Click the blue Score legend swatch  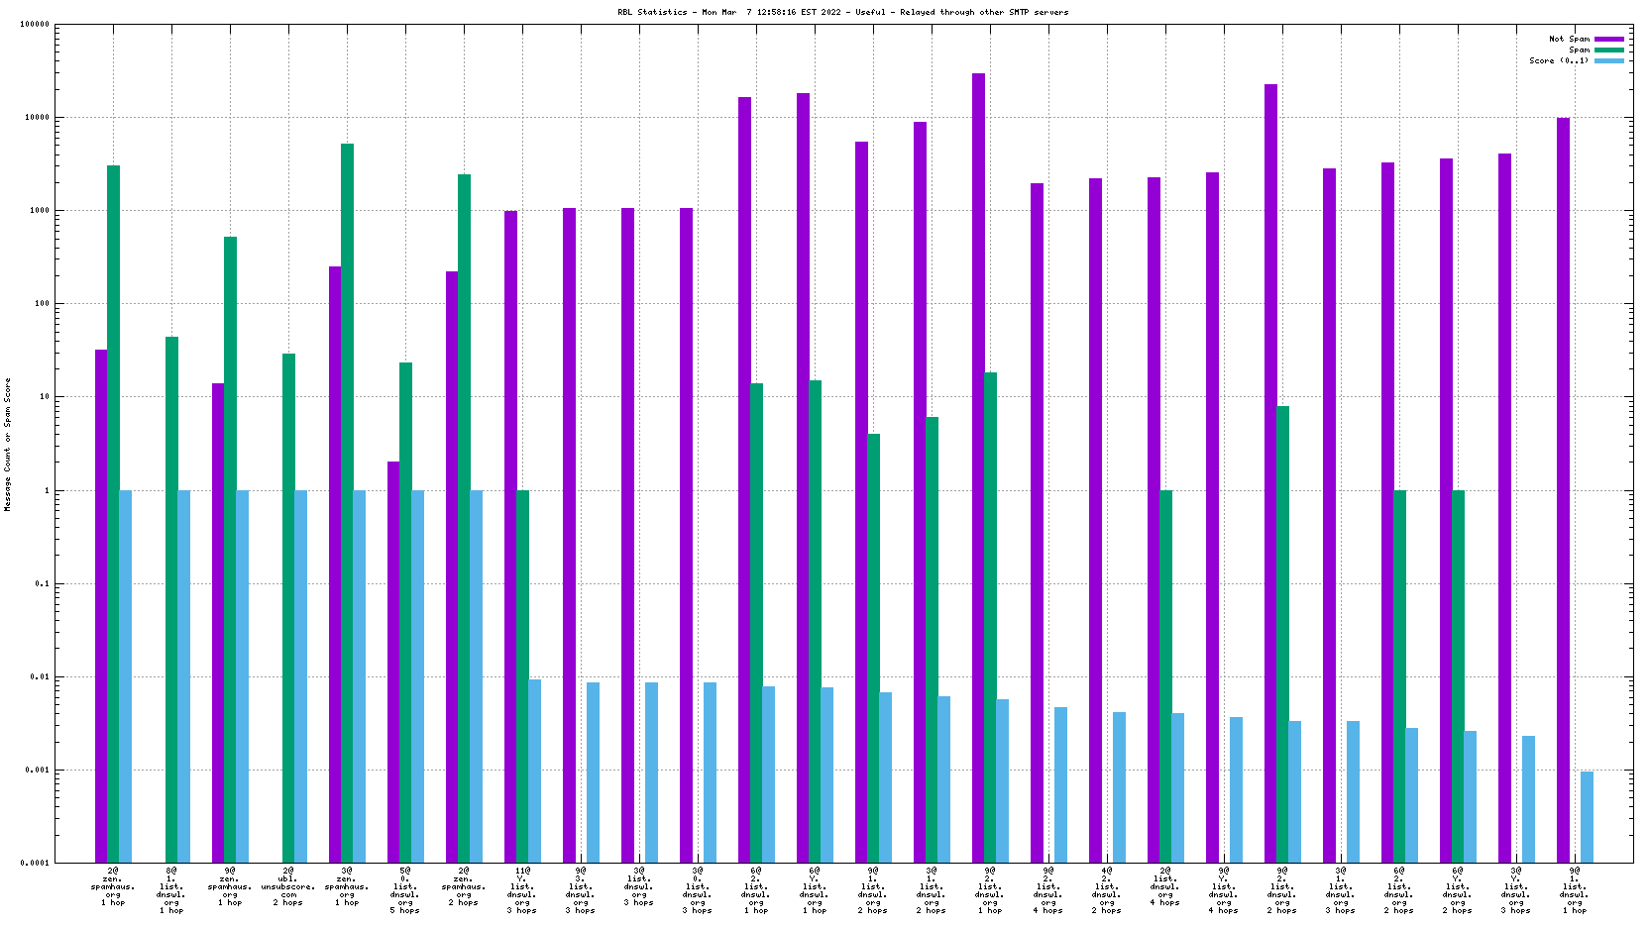tap(1609, 60)
